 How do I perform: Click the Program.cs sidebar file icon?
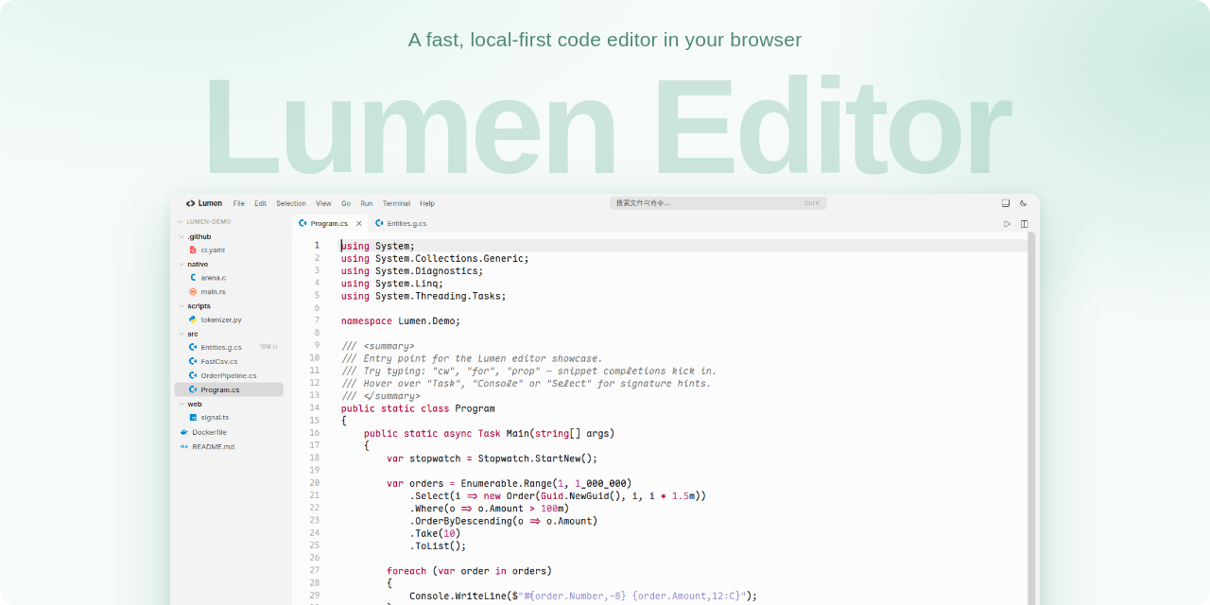pos(193,389)
